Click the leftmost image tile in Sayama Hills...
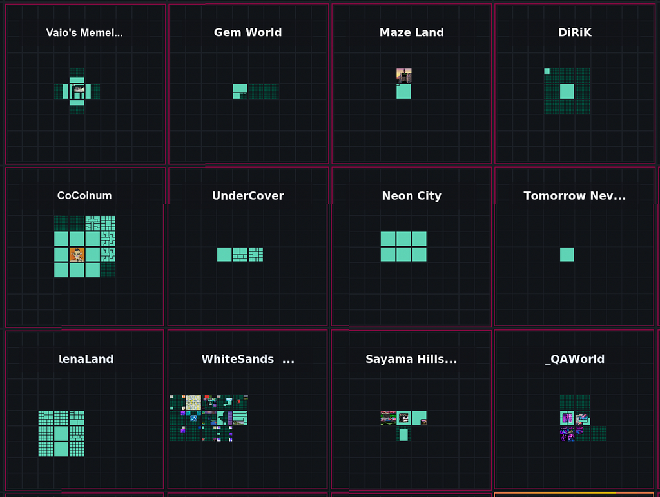 [x=388, y=418]
